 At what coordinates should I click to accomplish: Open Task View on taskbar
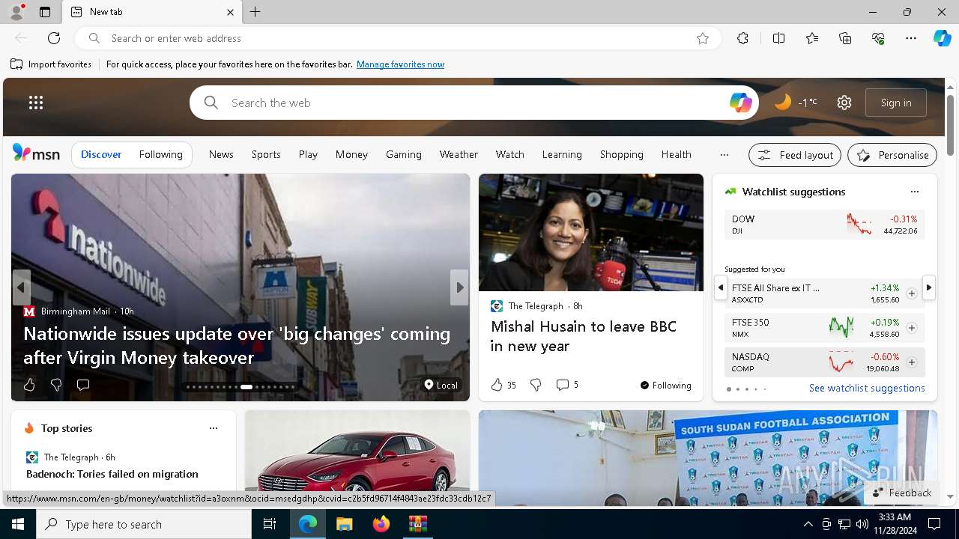[270, 524]
